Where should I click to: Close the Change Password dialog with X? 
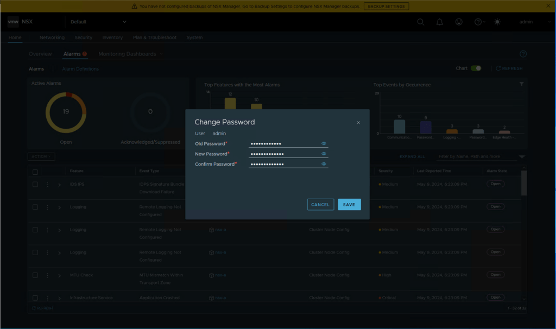(358, 123)
